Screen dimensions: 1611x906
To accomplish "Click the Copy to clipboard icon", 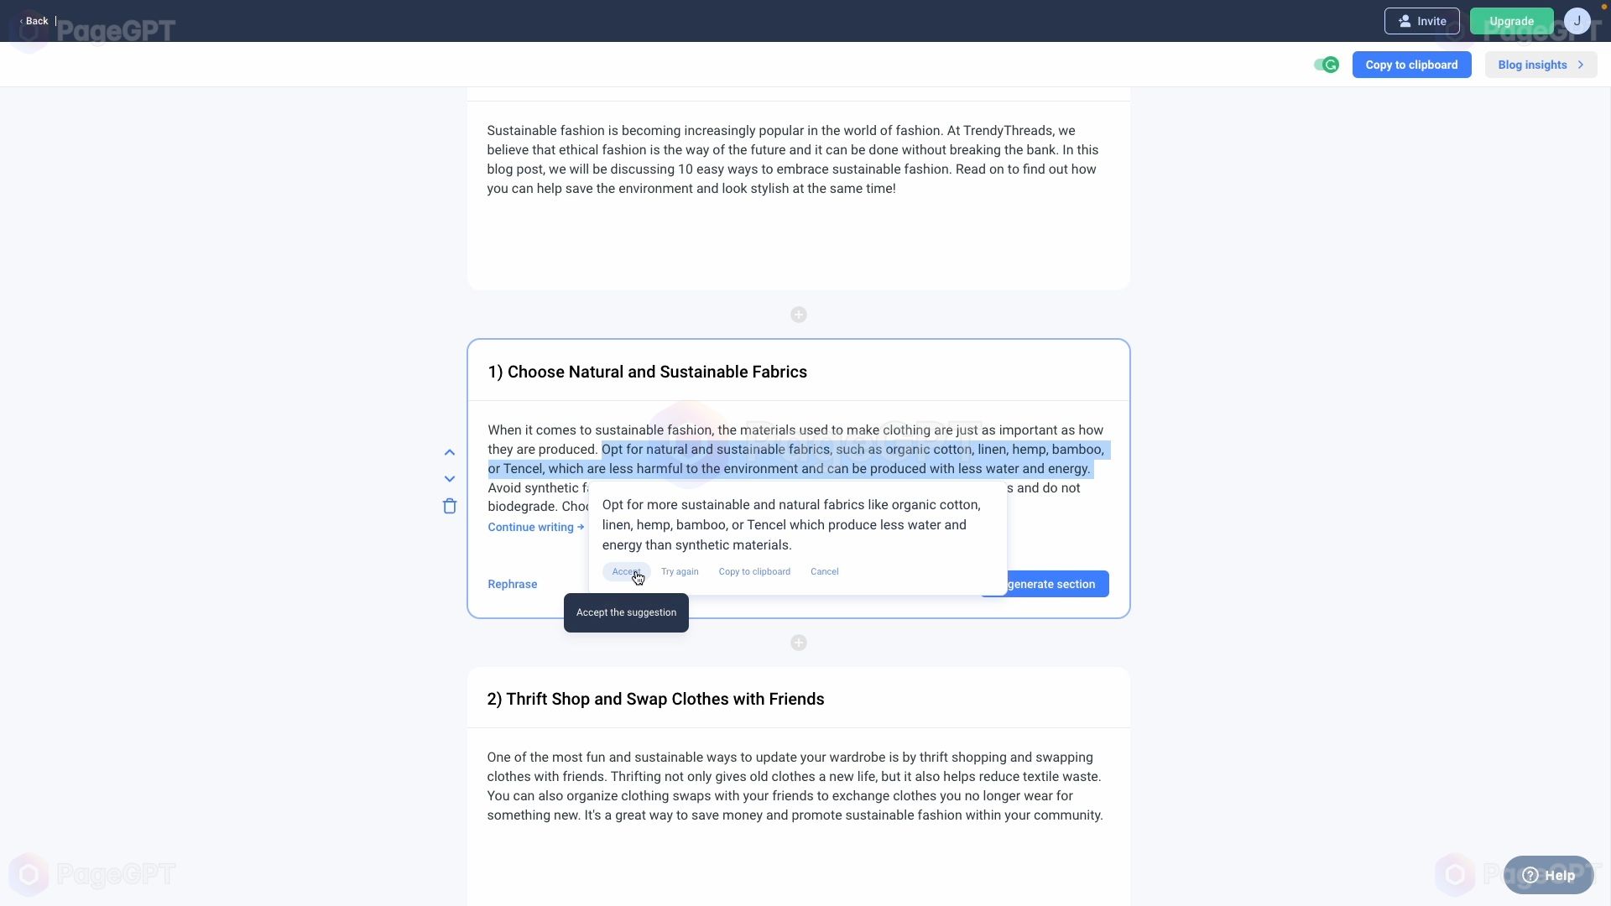I will (1412, 64).
